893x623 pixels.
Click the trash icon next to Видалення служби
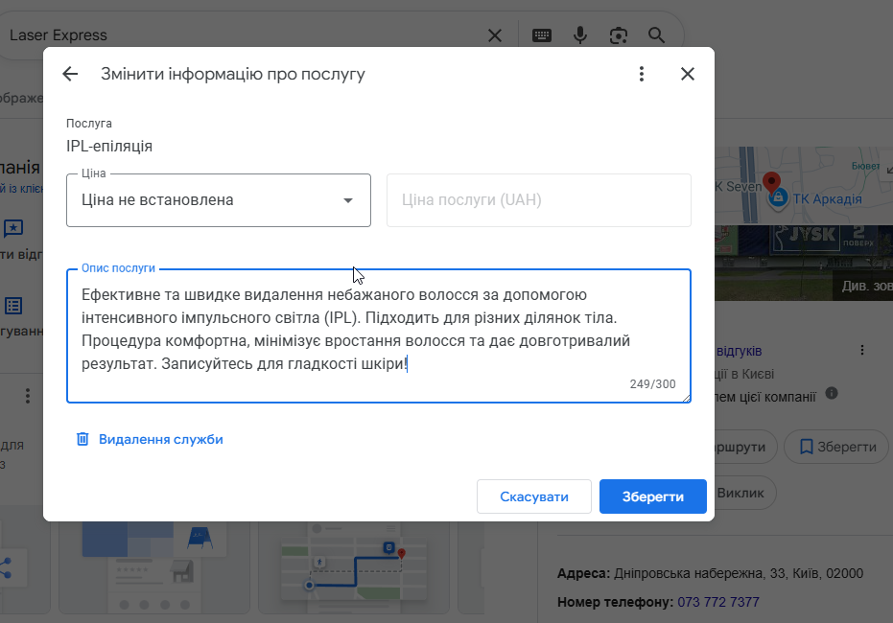coord(82,439)
